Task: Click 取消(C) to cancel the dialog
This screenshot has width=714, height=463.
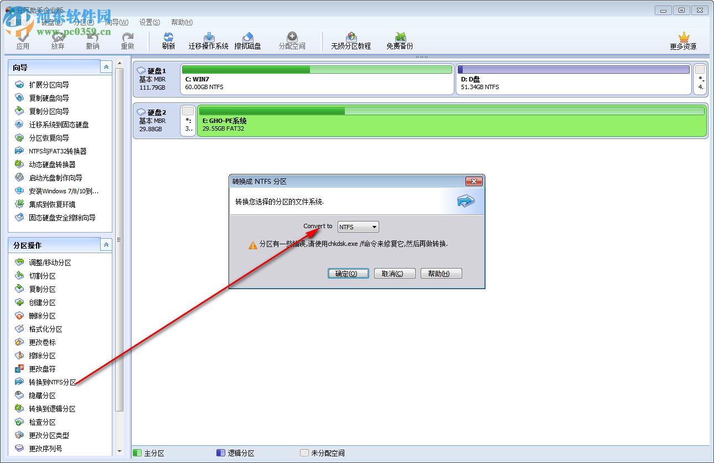Action: click(394, 273)
